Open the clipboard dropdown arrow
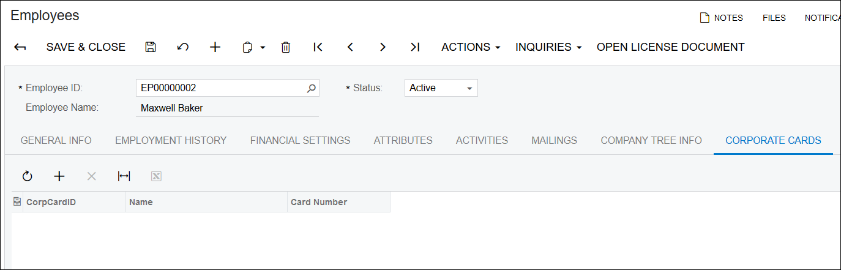Screen dimensions: 841x270 coord(263,48)
